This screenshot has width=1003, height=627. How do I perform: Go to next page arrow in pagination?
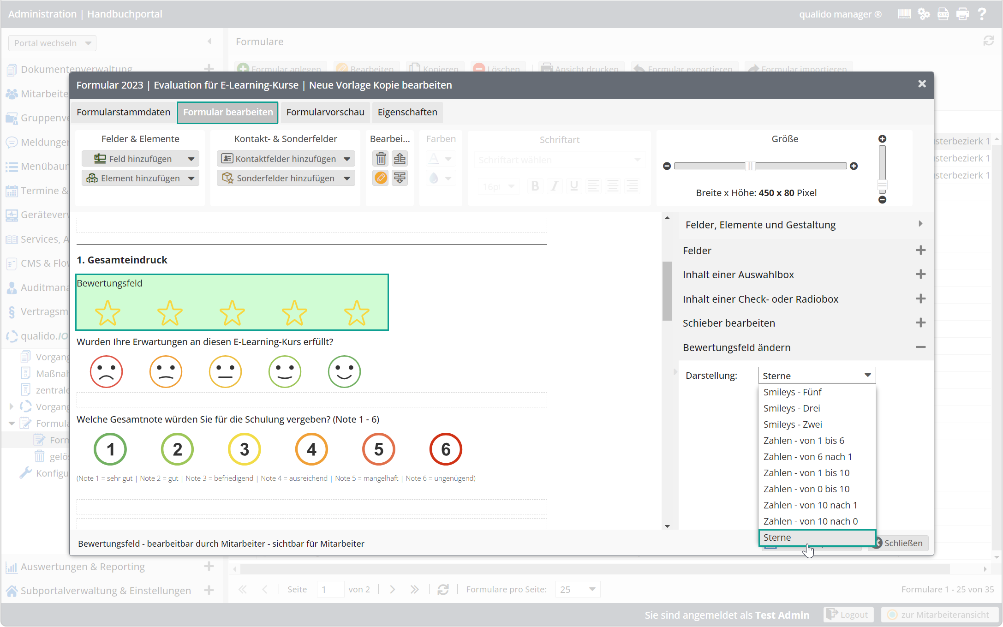pos(392,589)
